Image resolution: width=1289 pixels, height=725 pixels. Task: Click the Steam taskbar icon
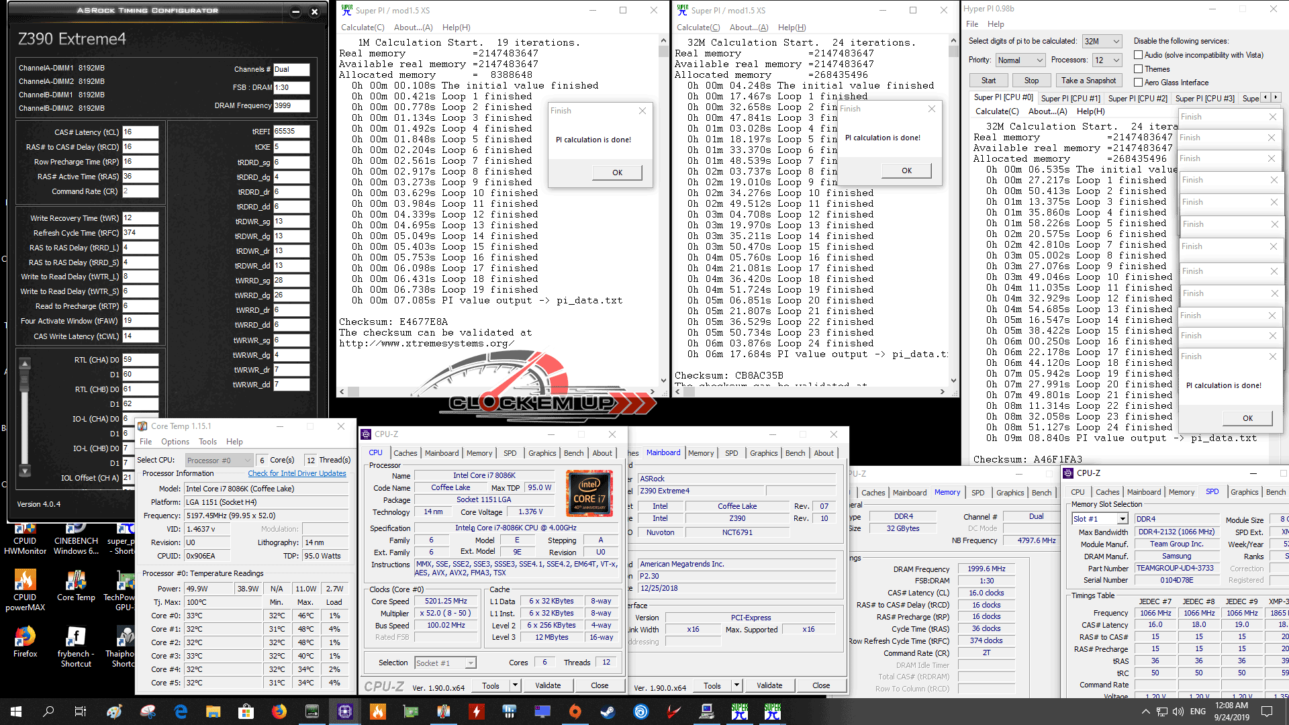608,712
